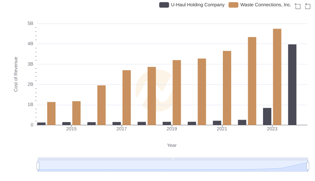315x181 pixels.
Task: Click the top grip of the range slider
Action: point(173,159)
